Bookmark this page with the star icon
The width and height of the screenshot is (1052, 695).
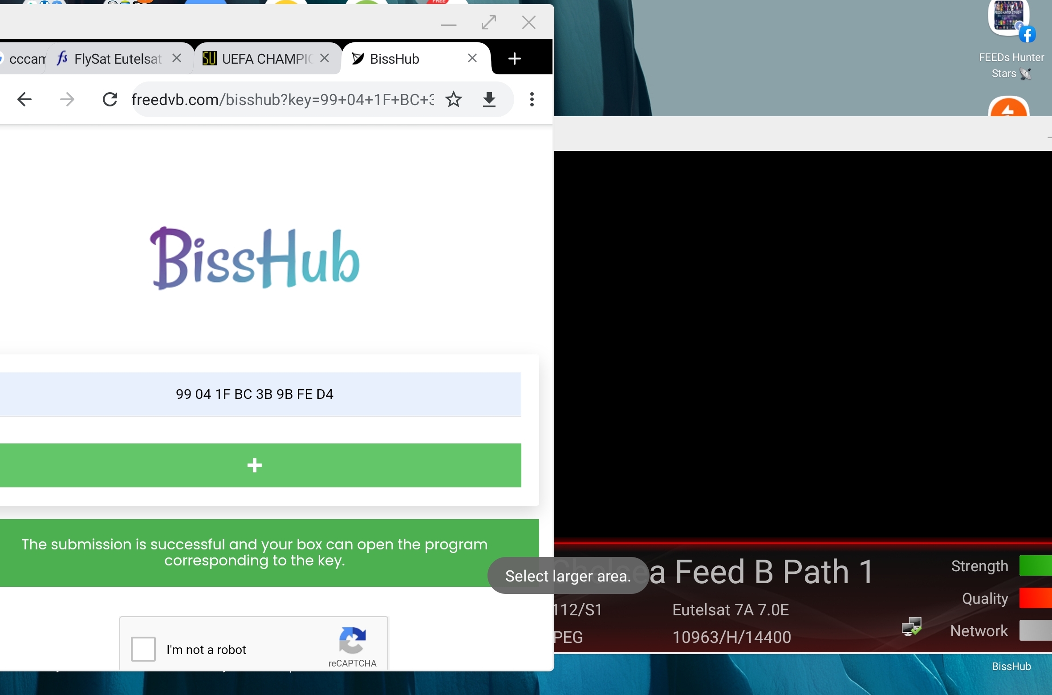[x=454, y=99]
